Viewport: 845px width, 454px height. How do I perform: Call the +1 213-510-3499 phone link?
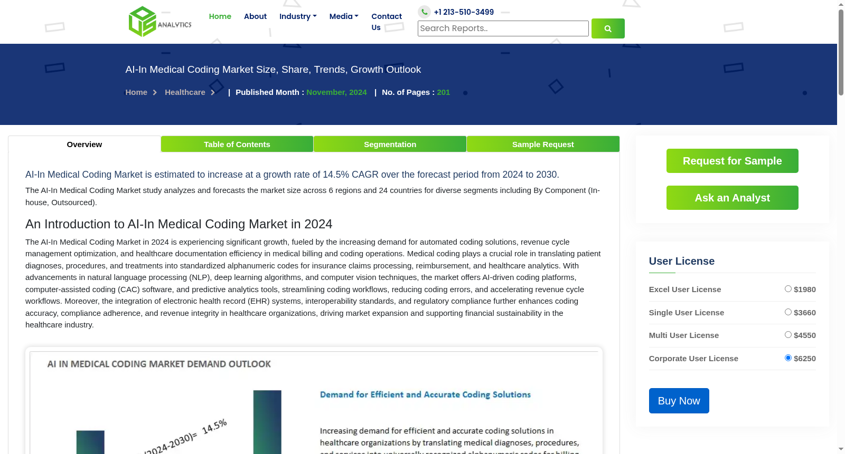464,12
